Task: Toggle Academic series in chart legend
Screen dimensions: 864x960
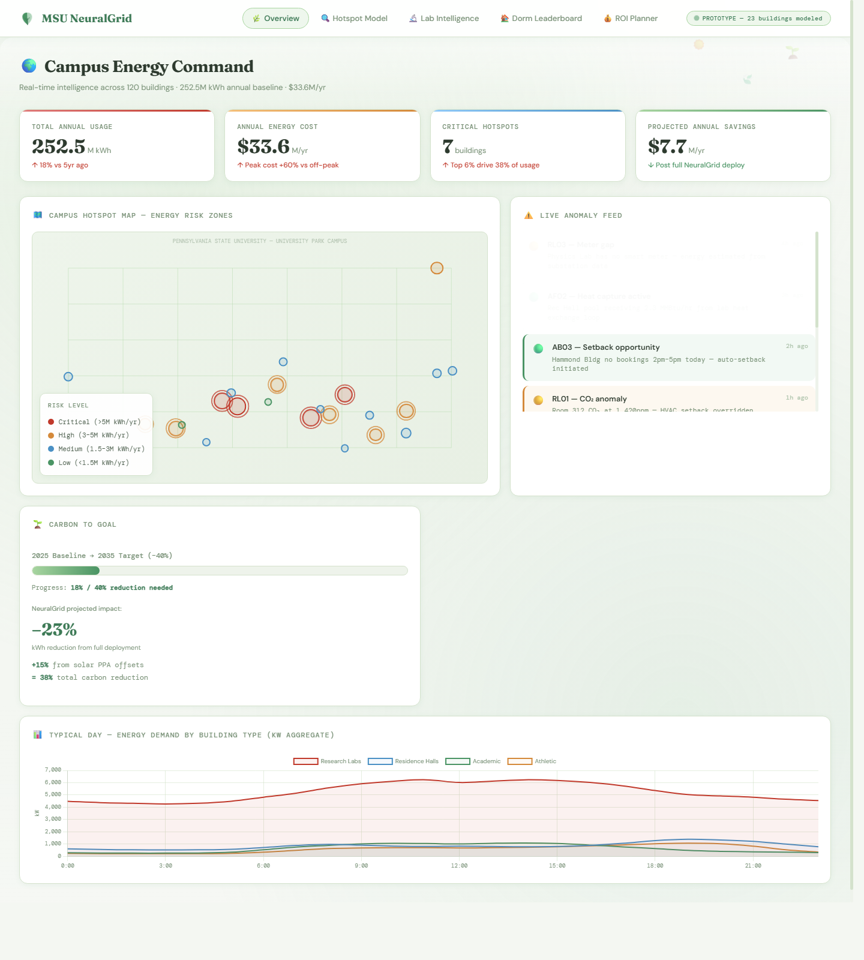Action: pos(473,761)
